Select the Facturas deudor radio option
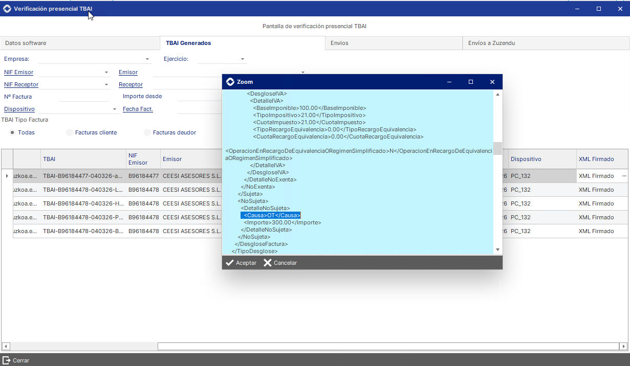 coord(147,132)
